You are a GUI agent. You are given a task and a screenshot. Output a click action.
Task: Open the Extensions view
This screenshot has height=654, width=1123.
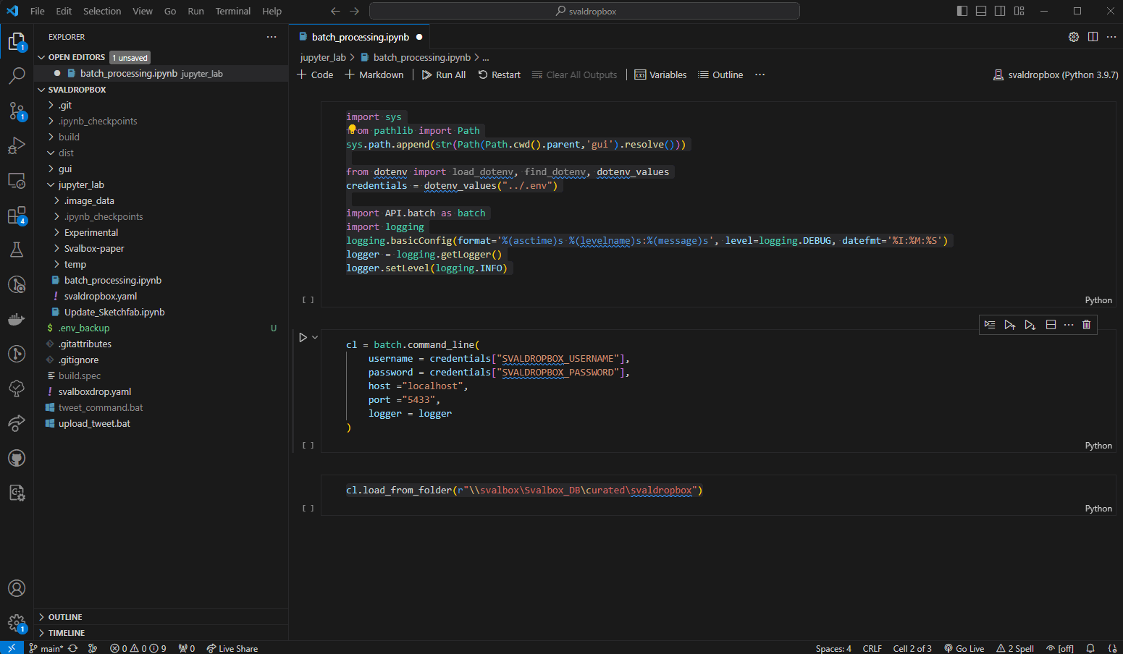pyautogui.click(x=16, y=216)
